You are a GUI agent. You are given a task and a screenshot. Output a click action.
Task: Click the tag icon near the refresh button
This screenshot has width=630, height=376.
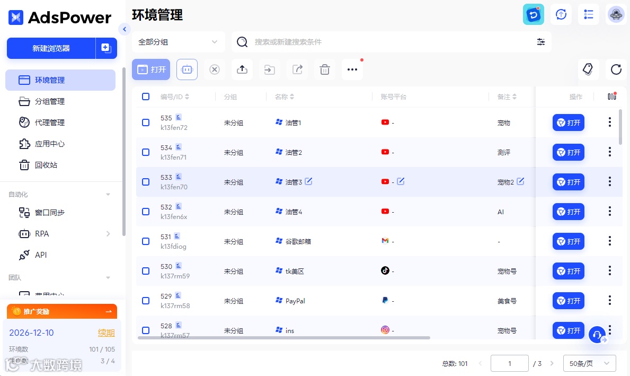(588, 69)
